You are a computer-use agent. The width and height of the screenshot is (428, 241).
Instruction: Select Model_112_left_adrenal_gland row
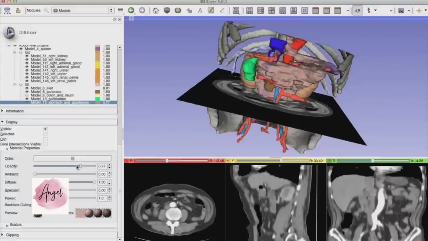[55, 67]
